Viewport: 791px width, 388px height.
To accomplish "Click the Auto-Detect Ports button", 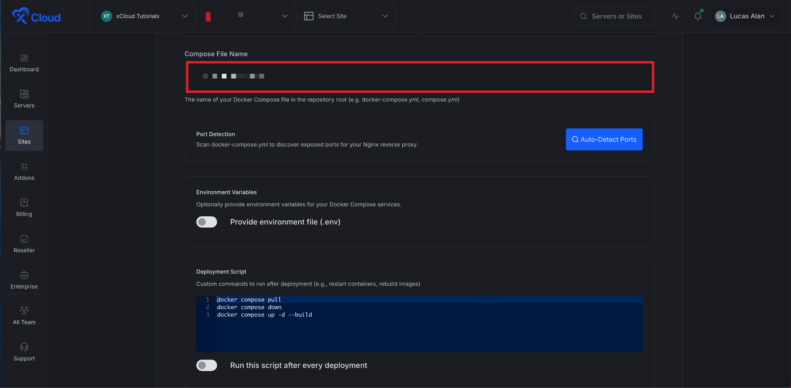I will point(604,139).
